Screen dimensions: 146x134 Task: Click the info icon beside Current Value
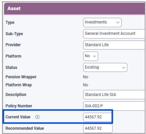coord(37,117)
